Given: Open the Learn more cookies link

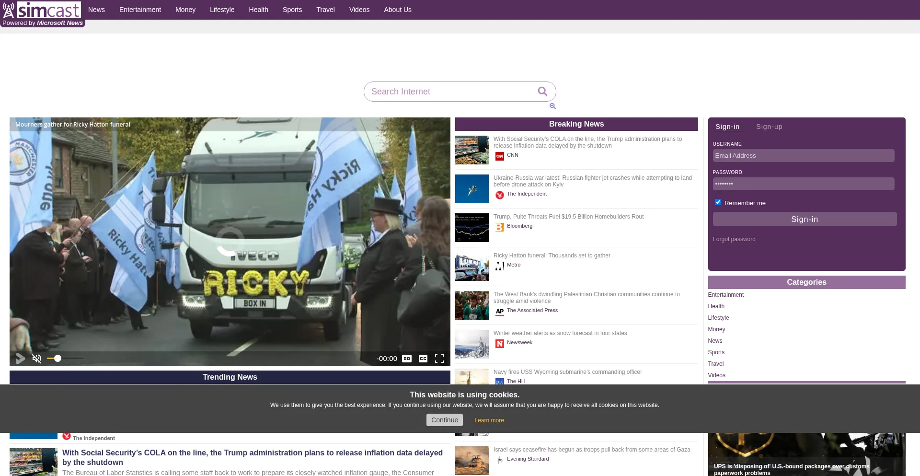Looking at the screenshot, I should point(489,420).
